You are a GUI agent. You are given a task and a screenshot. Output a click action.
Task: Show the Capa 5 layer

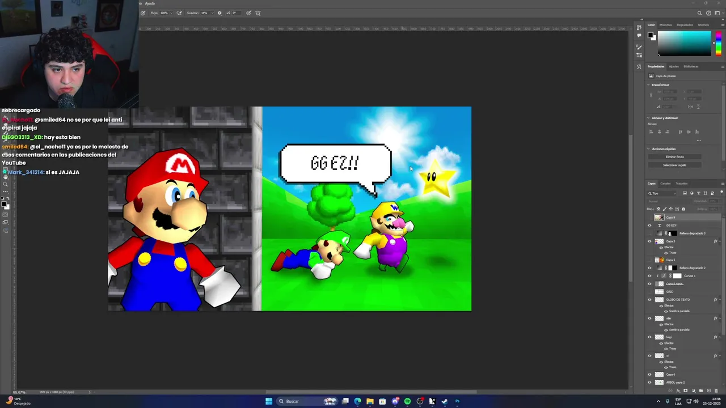(650, 260)
